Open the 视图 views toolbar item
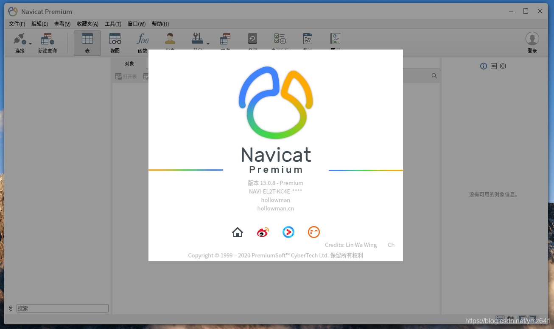The height and width of the screenshot is (329, 554). [x=115, y=43]
